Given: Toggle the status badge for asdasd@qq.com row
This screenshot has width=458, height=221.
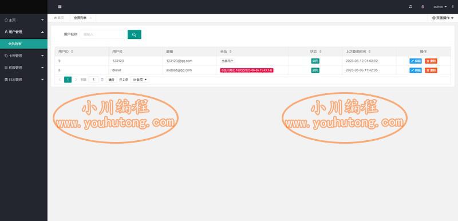Looking at the screenshot, I should pos(315,70).
